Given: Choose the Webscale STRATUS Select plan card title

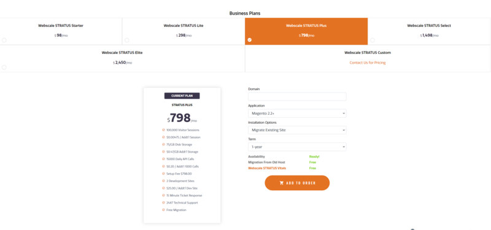Looking at the screenshot, I should click(x=429, y=26).
